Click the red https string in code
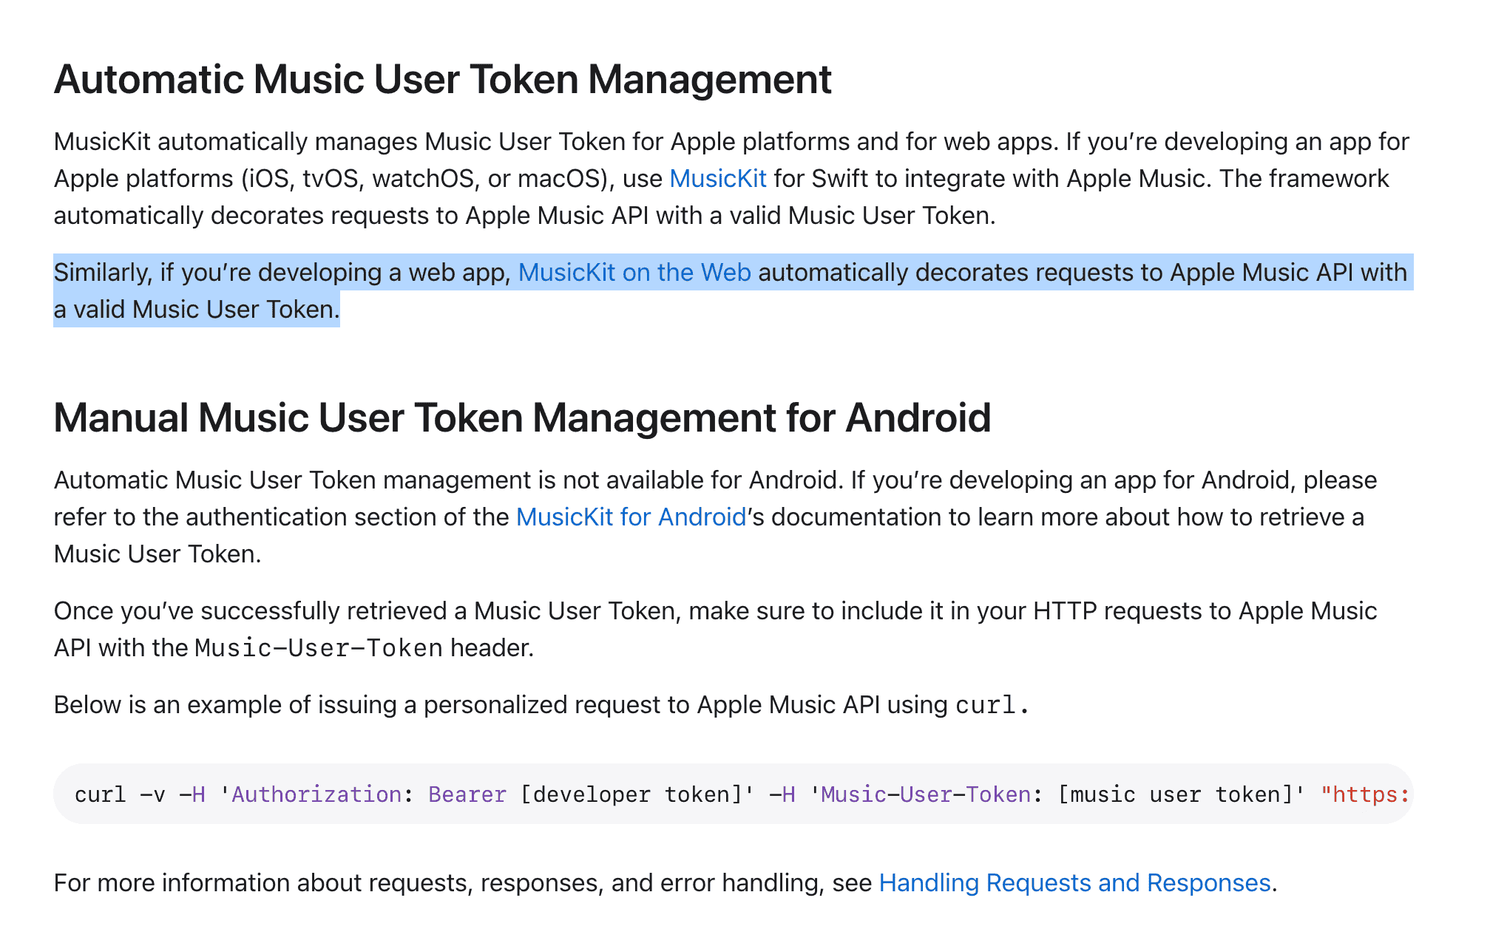Screen dimensions: 1507x943 tap(1367, 795)
